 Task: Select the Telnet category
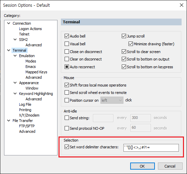click(x=24, y=34)
